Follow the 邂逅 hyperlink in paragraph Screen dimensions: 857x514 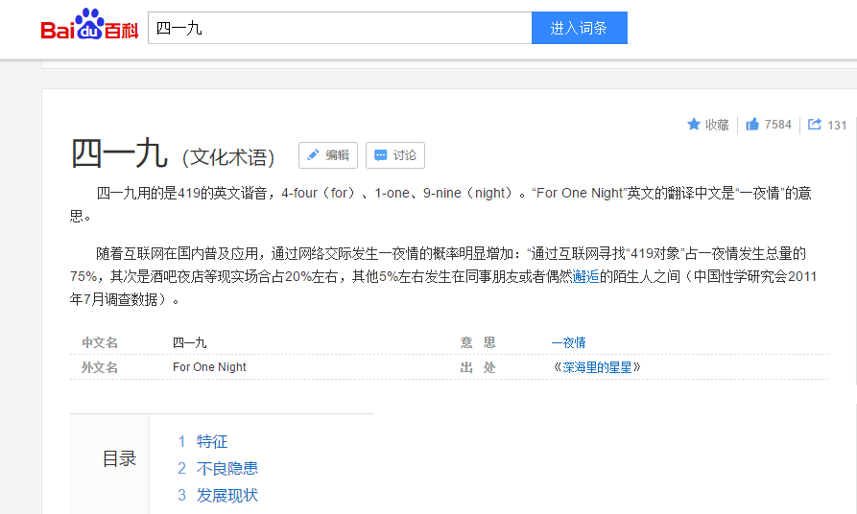(586, 277)
